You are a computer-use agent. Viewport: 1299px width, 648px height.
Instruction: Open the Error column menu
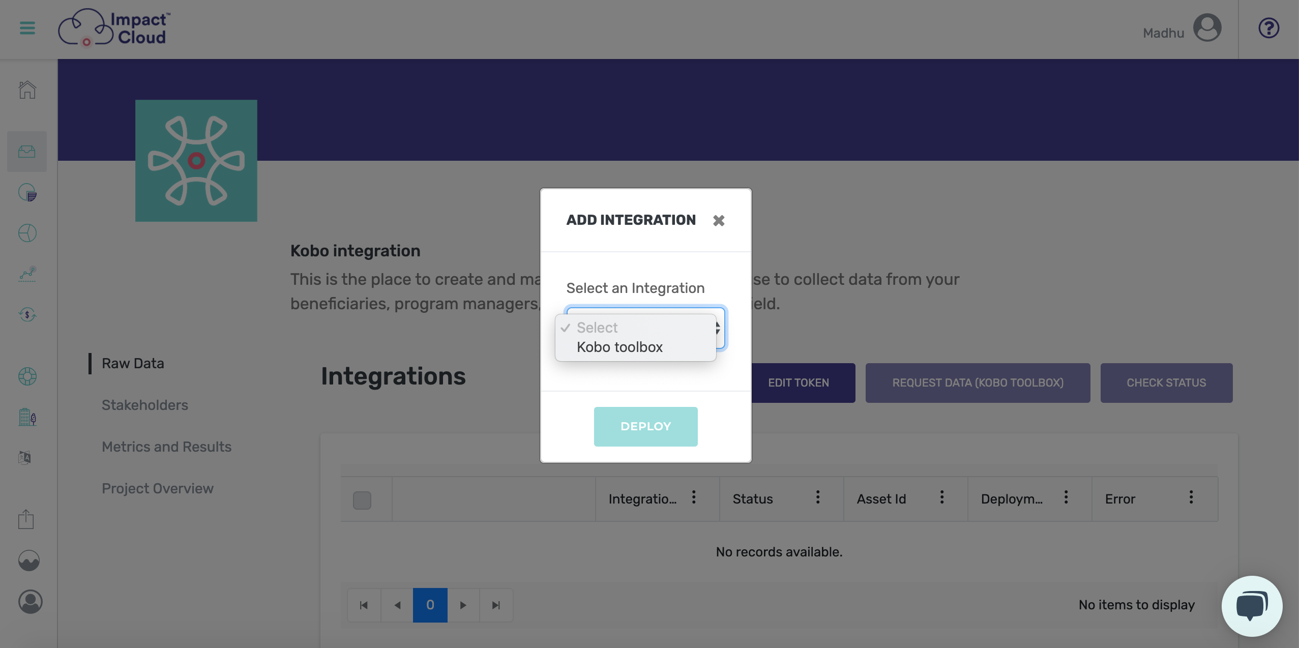(x=1191, y=497)
